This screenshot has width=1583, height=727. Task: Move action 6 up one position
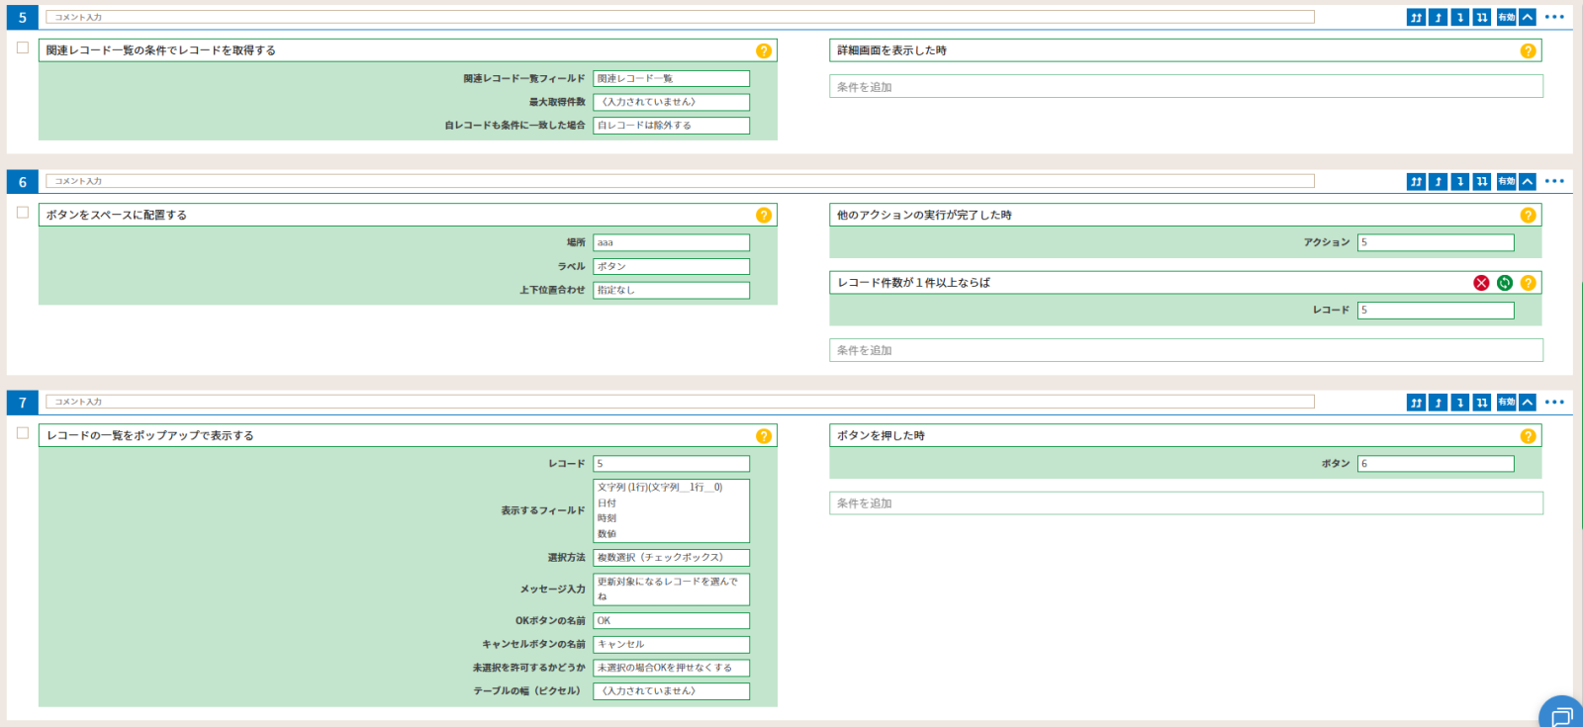coord(1438,181)
